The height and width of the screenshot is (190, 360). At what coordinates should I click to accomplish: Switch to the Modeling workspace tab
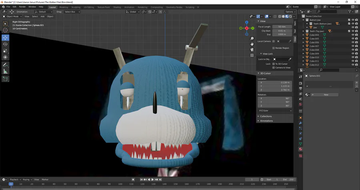click(x=64, y=7)
